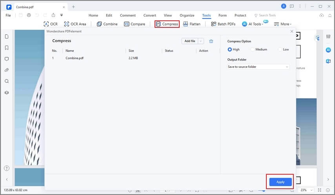Select High compression option

tap(230, 49)
